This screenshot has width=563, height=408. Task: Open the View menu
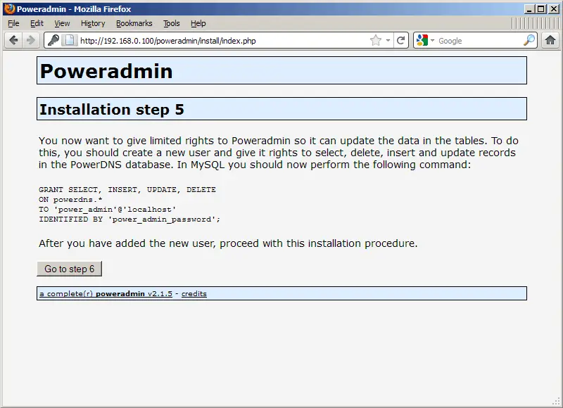point(62,23)
